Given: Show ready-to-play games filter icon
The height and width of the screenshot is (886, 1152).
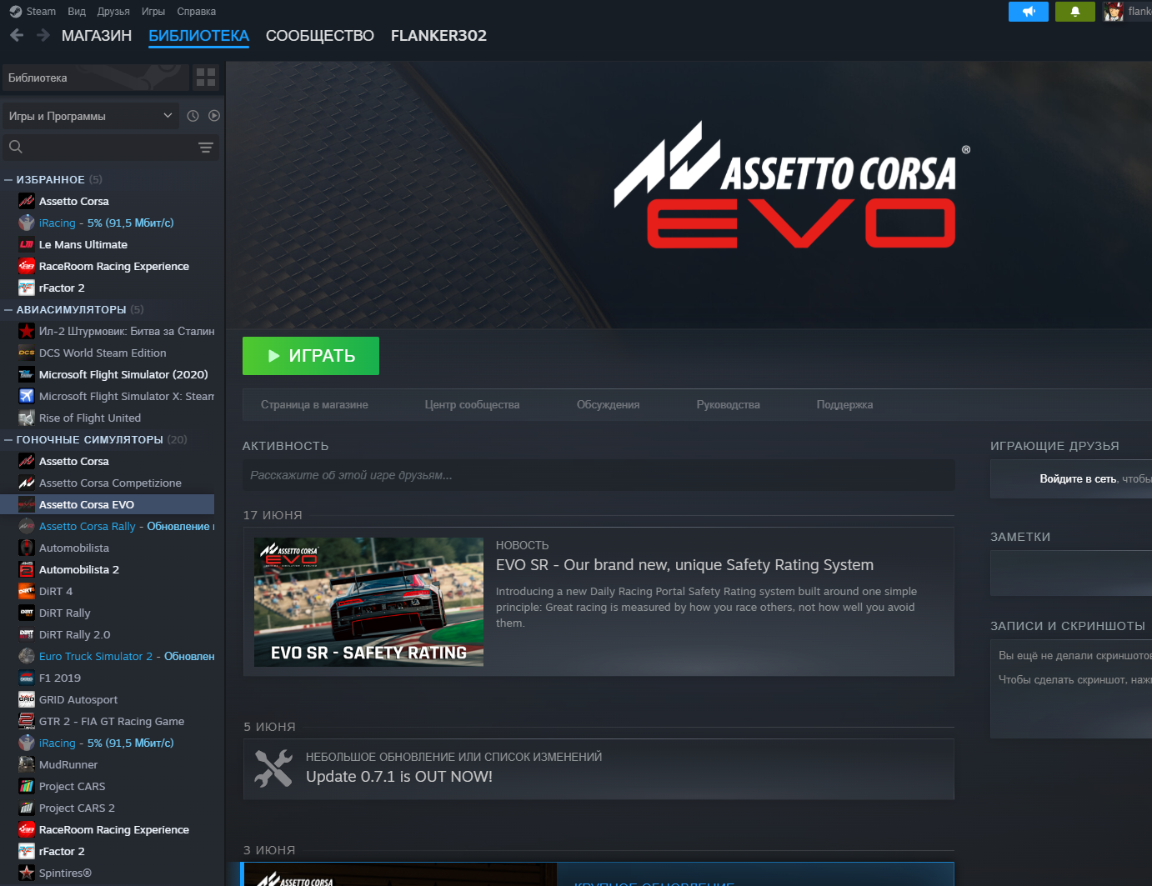Looking at the screenshot, I should pos(214,116).
